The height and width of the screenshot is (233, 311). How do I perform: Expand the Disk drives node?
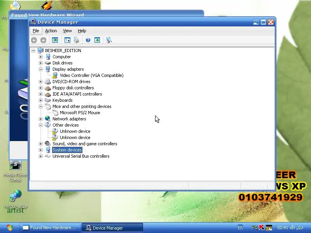pyautogui.click(x=40, y=63)
